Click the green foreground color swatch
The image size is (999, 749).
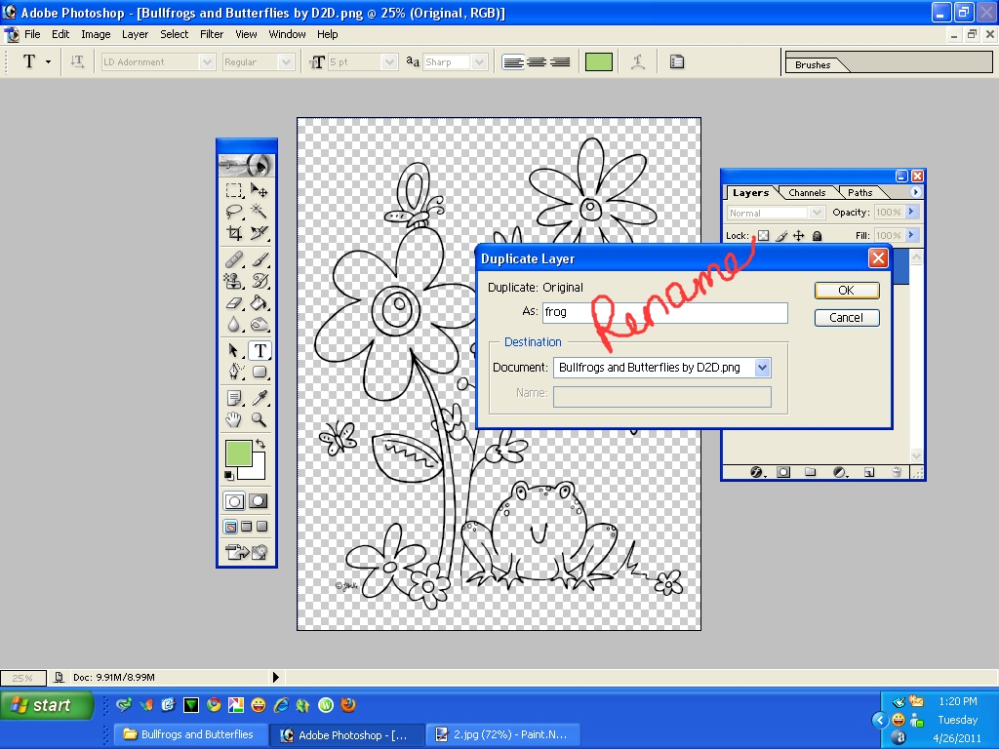pos(238,454)
